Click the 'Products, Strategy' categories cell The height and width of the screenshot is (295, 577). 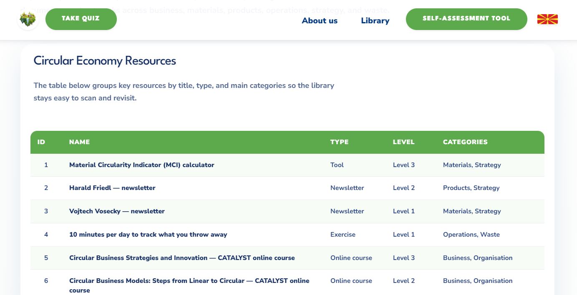471,188
